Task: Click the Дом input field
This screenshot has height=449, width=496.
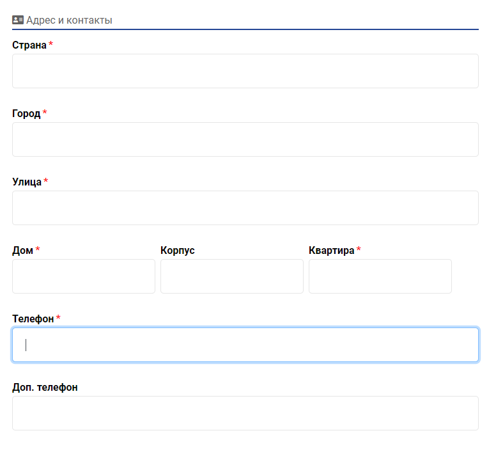Action: click(84, 276)
